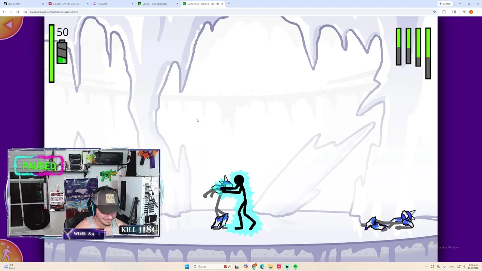Open the volume control in system tray
Screen dimensions: 482x271
point(463,266)
